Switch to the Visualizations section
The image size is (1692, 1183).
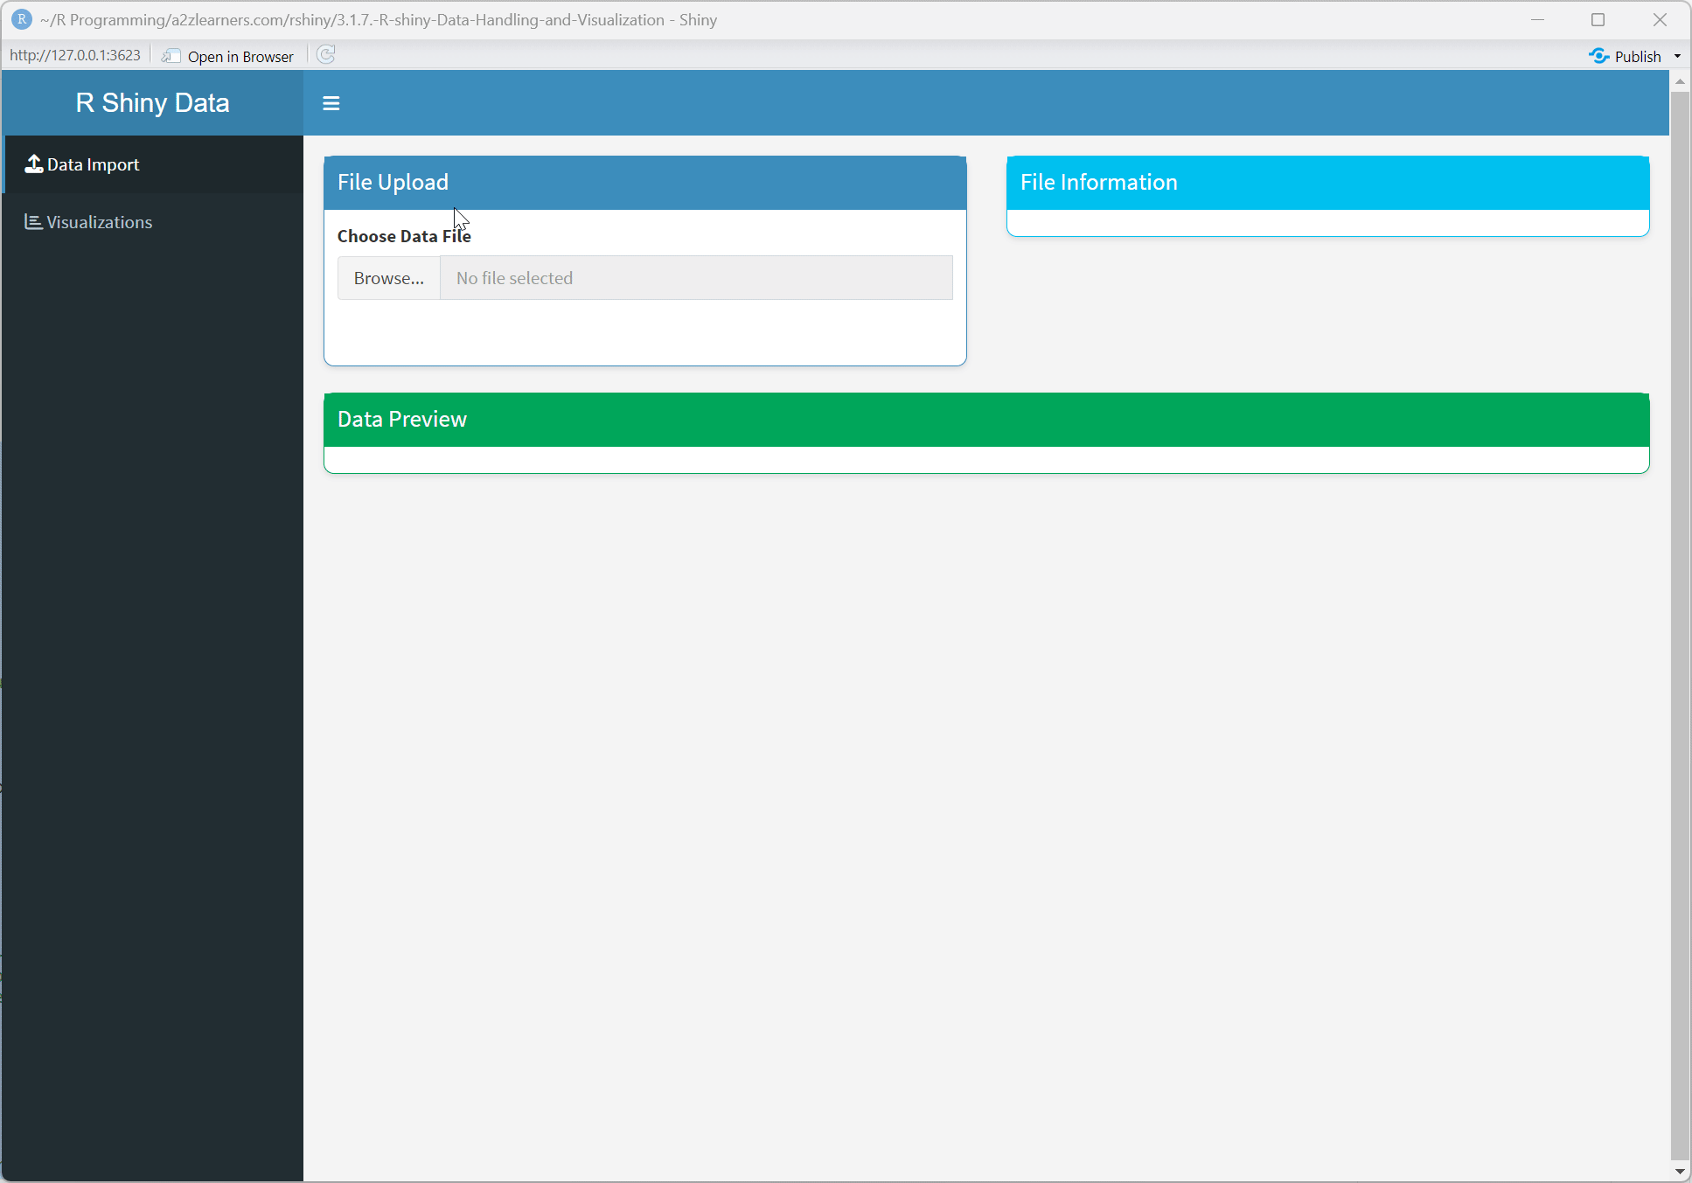click(98, 221)
